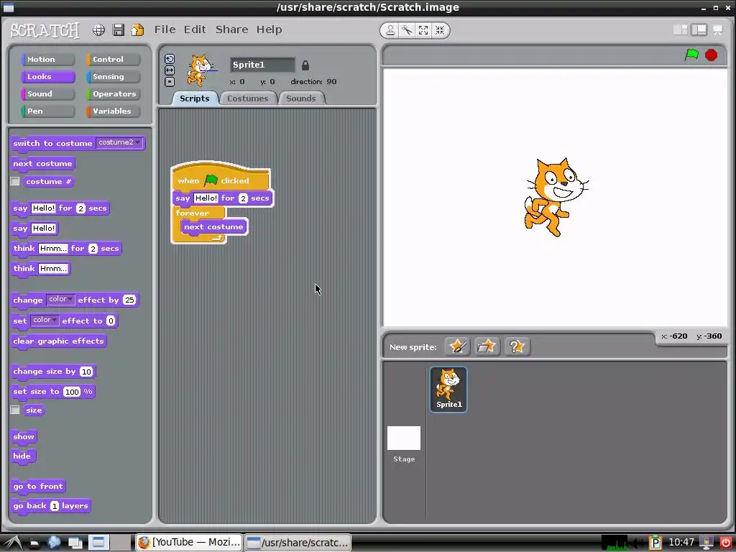Toggle the sprite lock icon
This screenshot has width=736, height=552.
pos(305,65)
